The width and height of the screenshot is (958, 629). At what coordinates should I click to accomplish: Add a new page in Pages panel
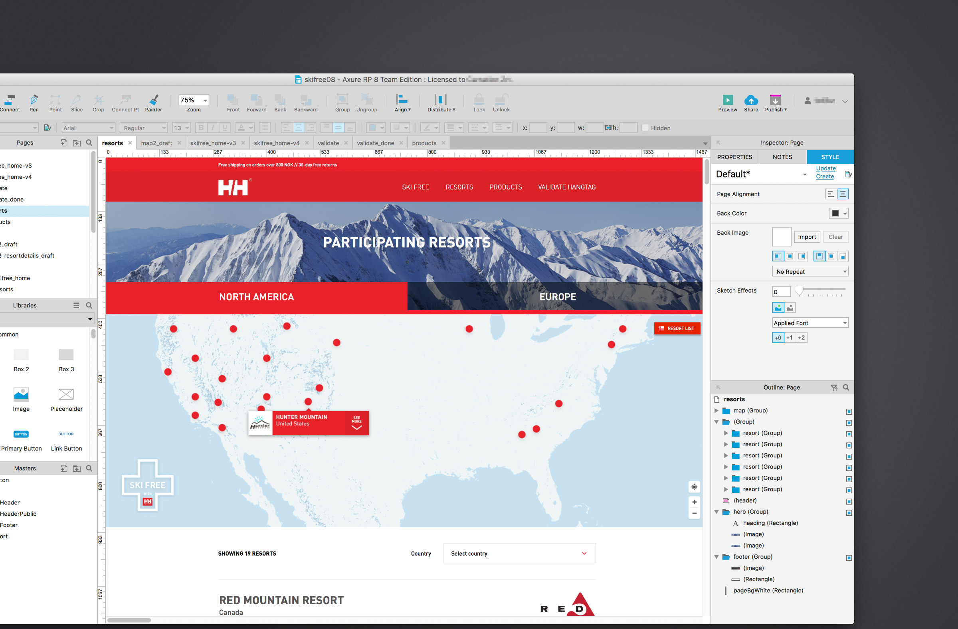pyautogui.click(x=63, y=143)
